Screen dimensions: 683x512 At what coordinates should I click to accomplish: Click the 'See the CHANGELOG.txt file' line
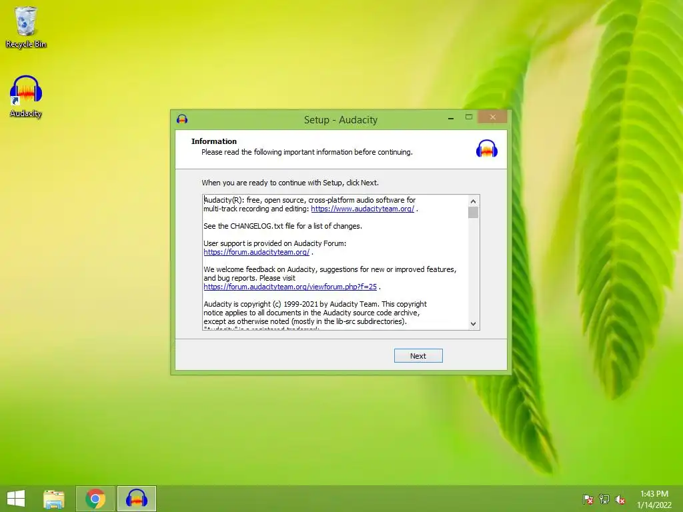[x=283, y=226]
